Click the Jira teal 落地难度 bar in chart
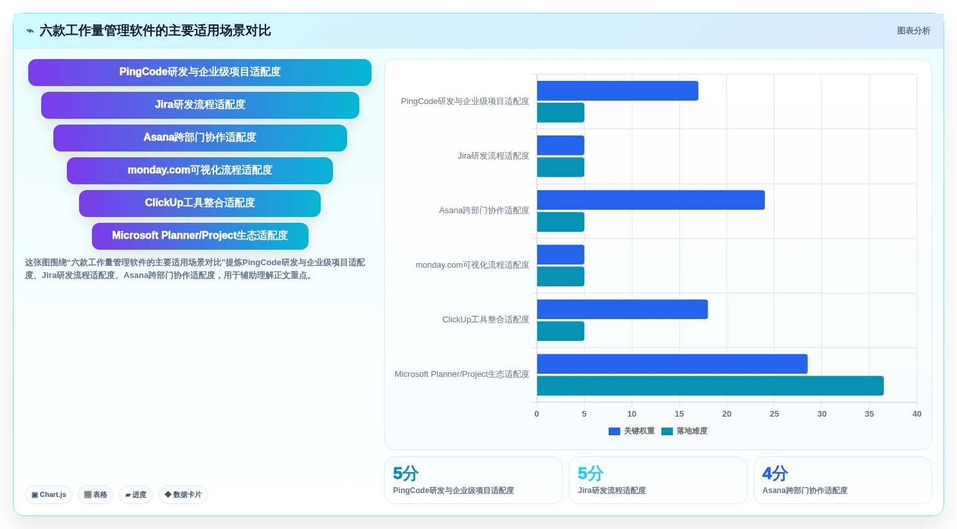Image resolution: width=957 pixels, height=529 pixels. pyautogui.click(x=560, y=168)
